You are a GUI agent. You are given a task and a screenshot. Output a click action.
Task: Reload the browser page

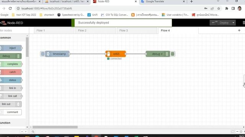point(10,8)
